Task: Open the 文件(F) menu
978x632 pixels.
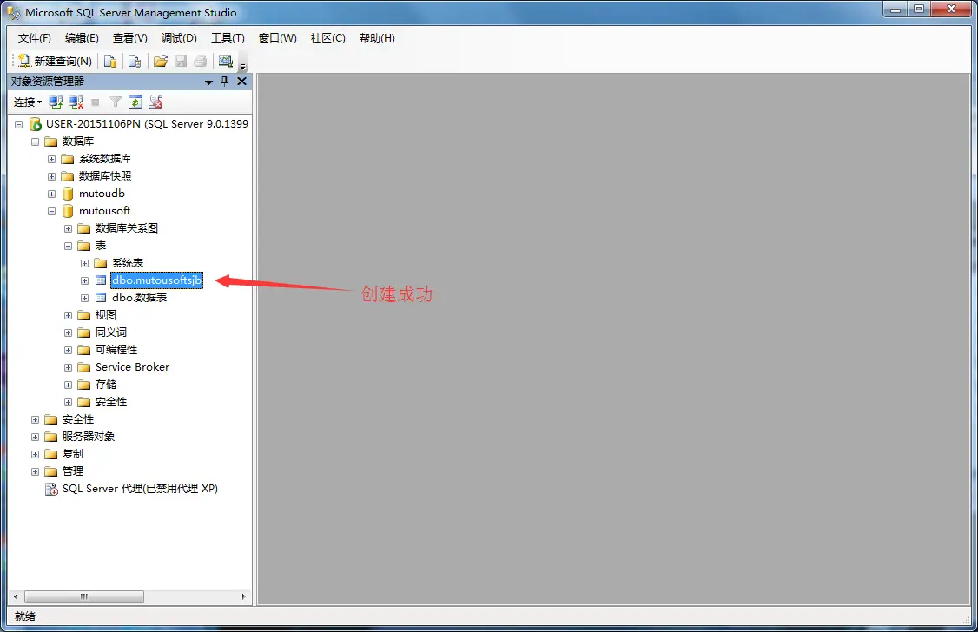Action: coord(34,38)
